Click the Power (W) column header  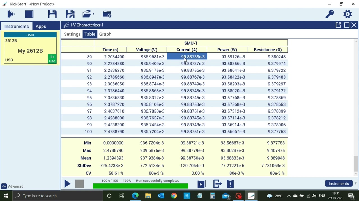point(227,50)
